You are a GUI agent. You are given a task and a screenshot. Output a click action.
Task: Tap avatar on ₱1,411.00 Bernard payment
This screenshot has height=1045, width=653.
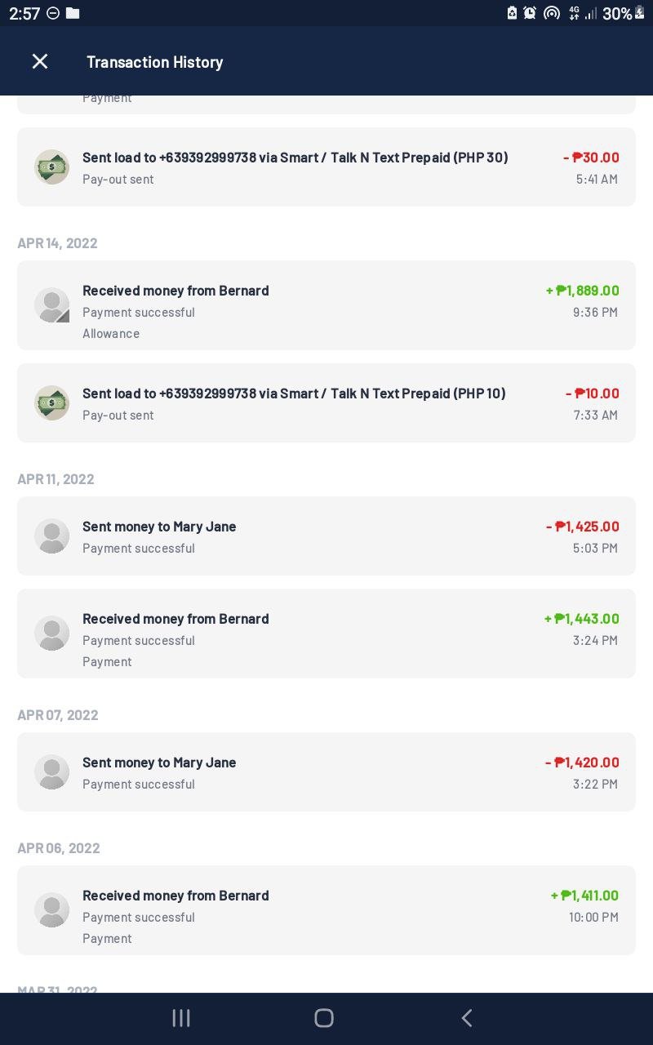click(52, 909)
